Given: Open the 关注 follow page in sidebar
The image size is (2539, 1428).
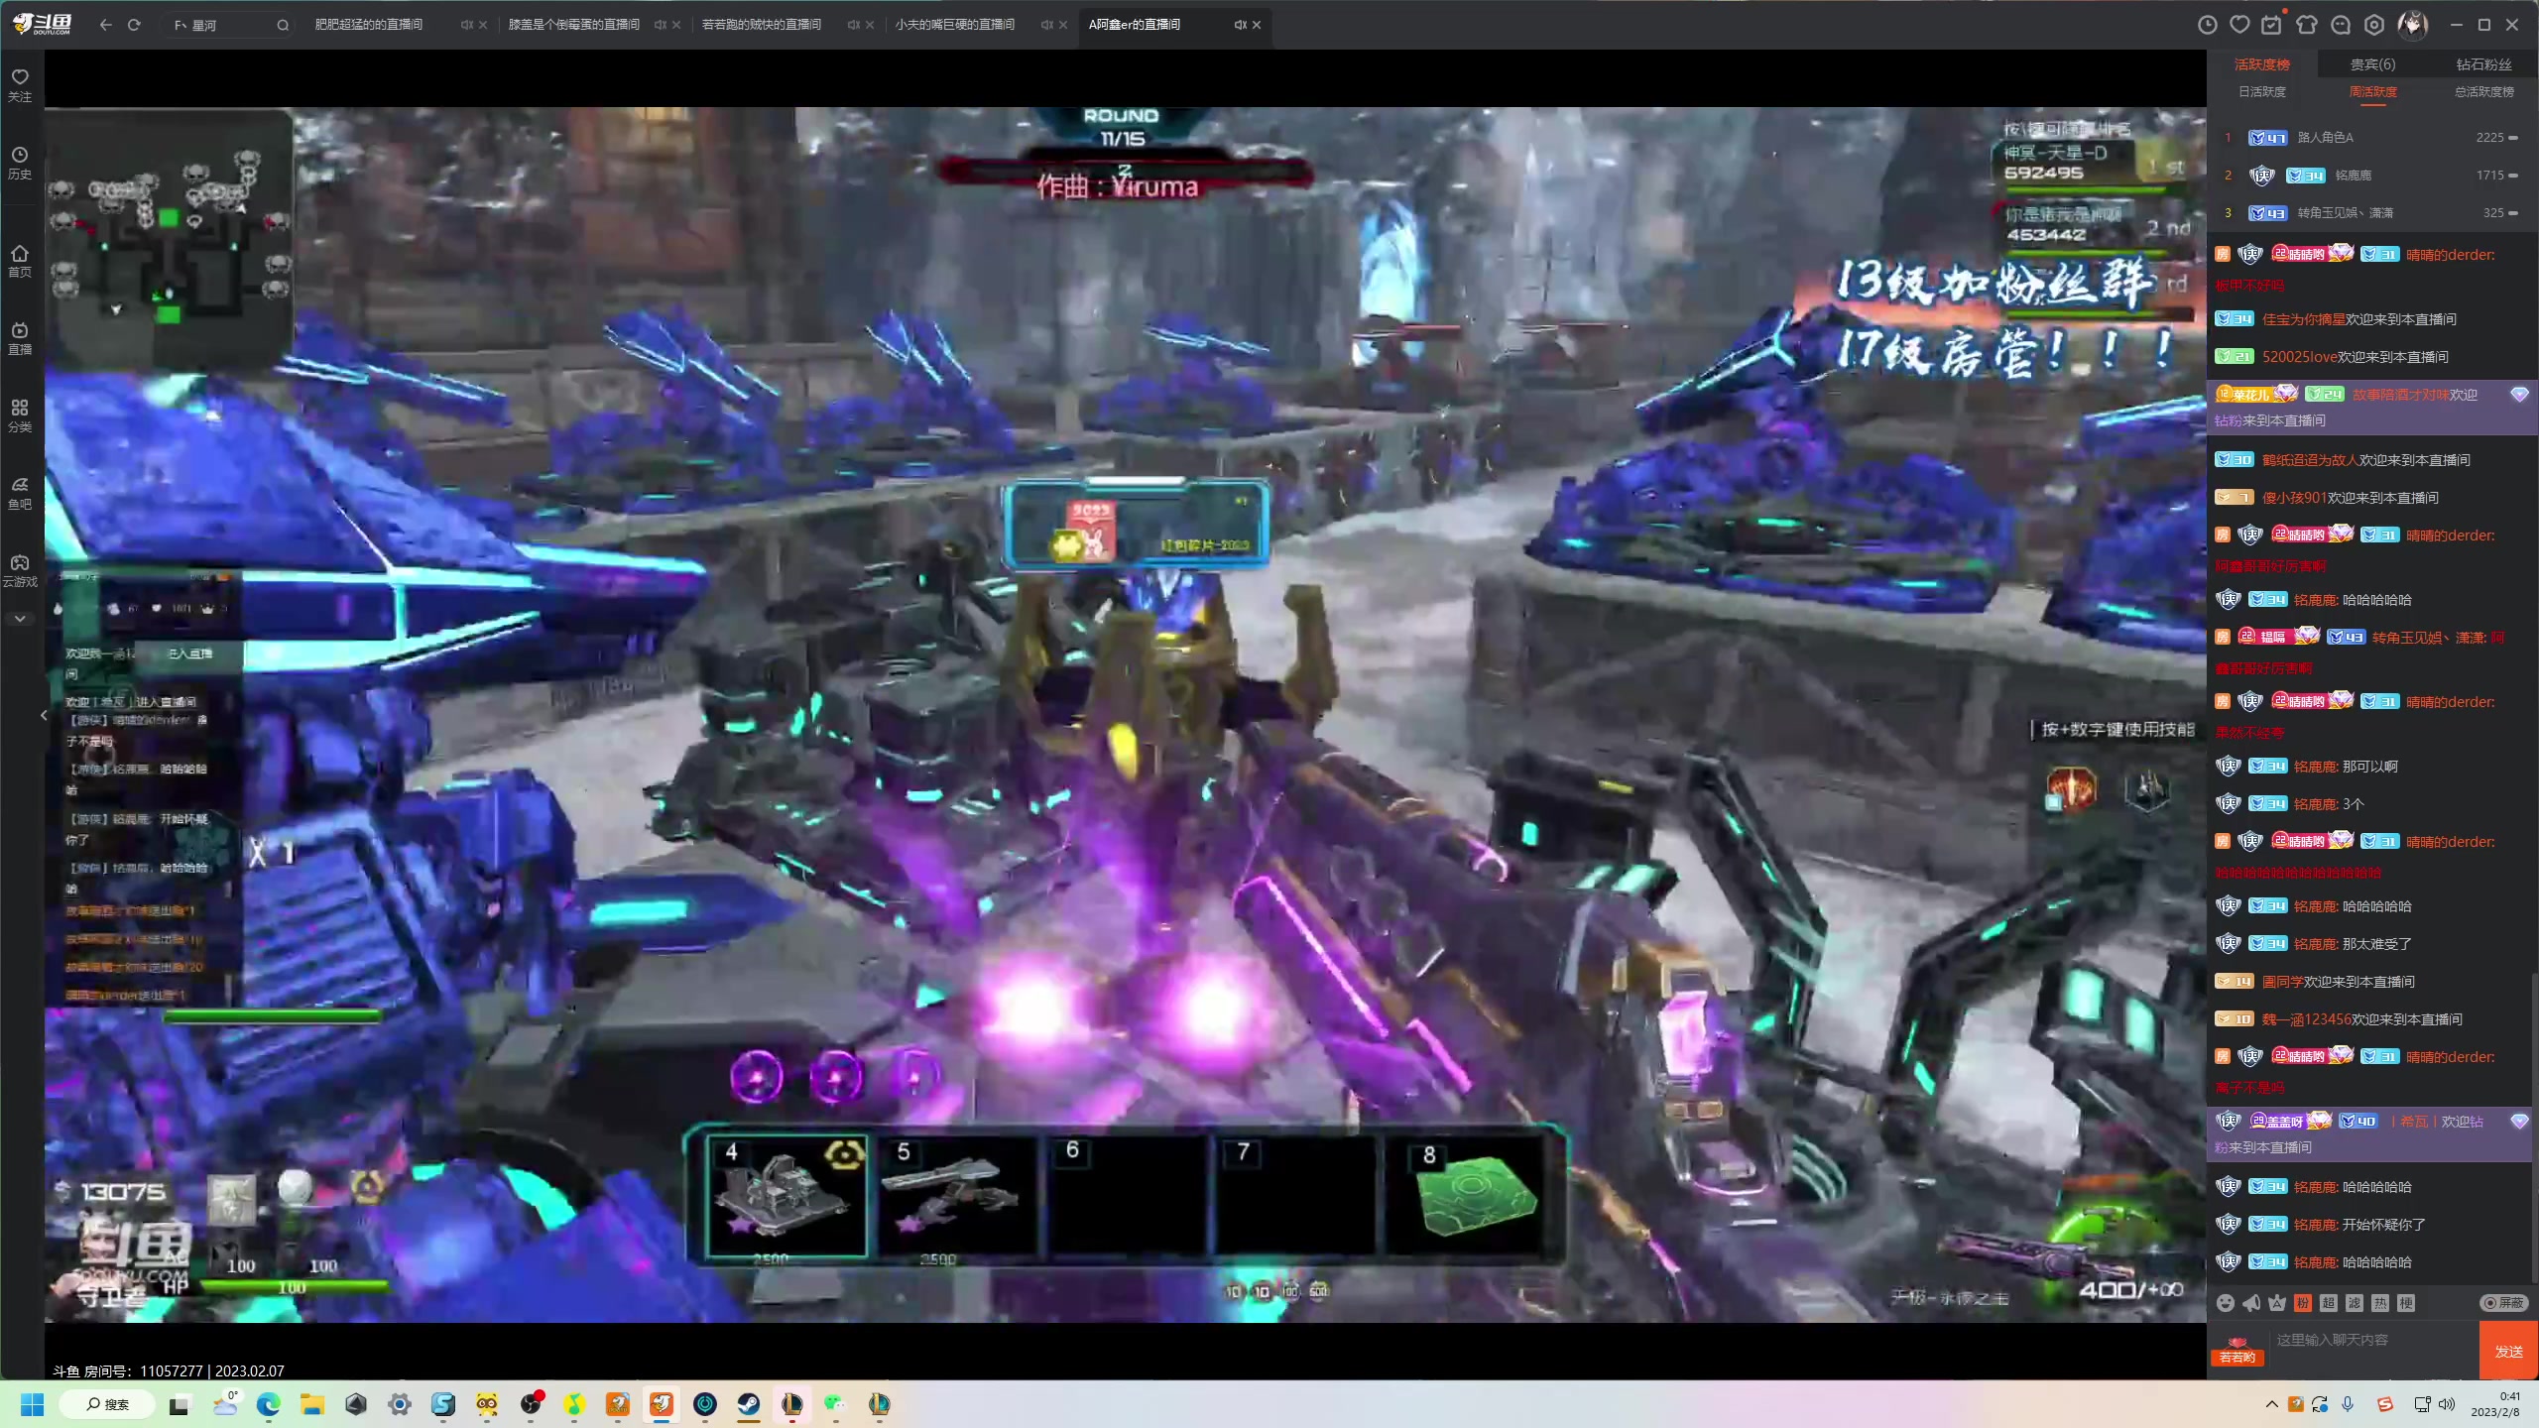Looking at the screenshot, I should [x=20, y=85].
